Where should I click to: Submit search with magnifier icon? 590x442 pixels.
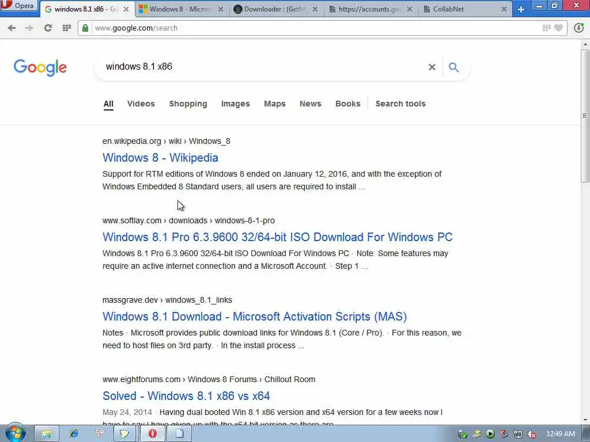point(454,67)
